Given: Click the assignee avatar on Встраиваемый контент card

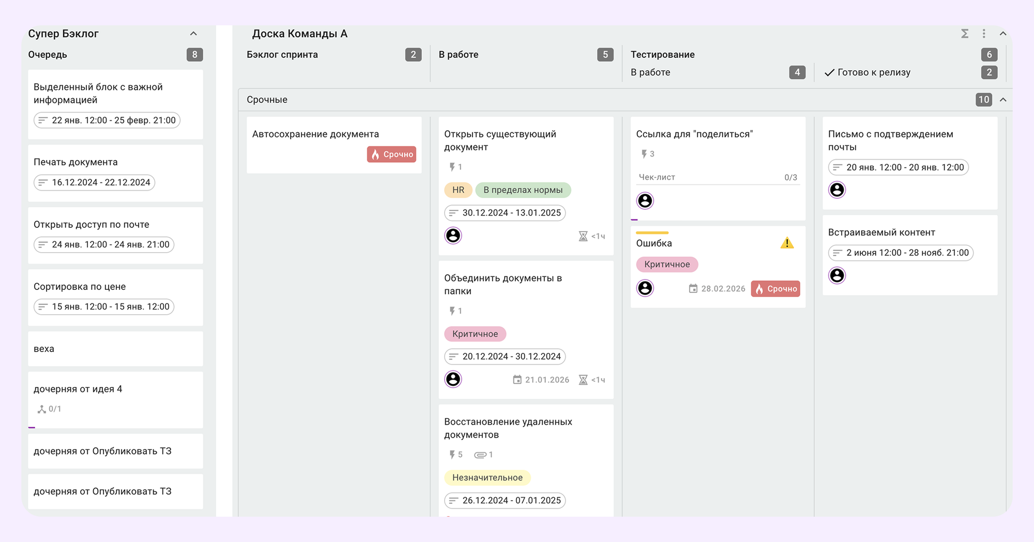Looking at the screenshot, I should [837, 275].
